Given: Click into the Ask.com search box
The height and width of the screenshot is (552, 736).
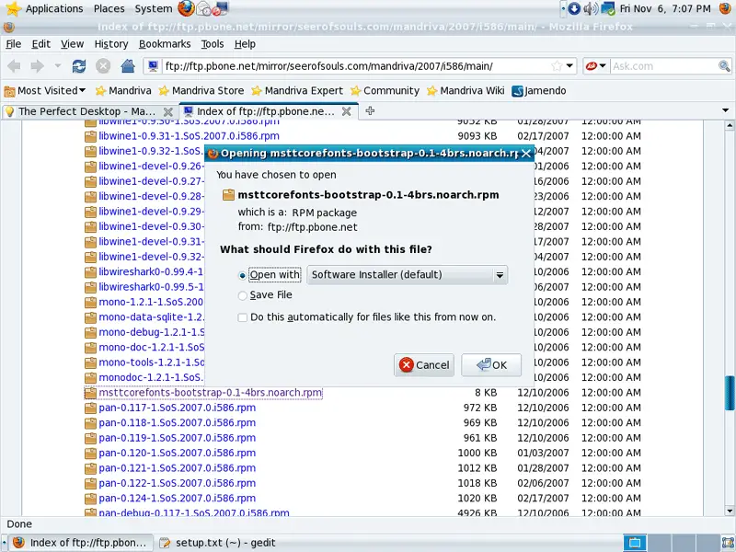Looking at the screenshot, I should click(x=663, y=66).
